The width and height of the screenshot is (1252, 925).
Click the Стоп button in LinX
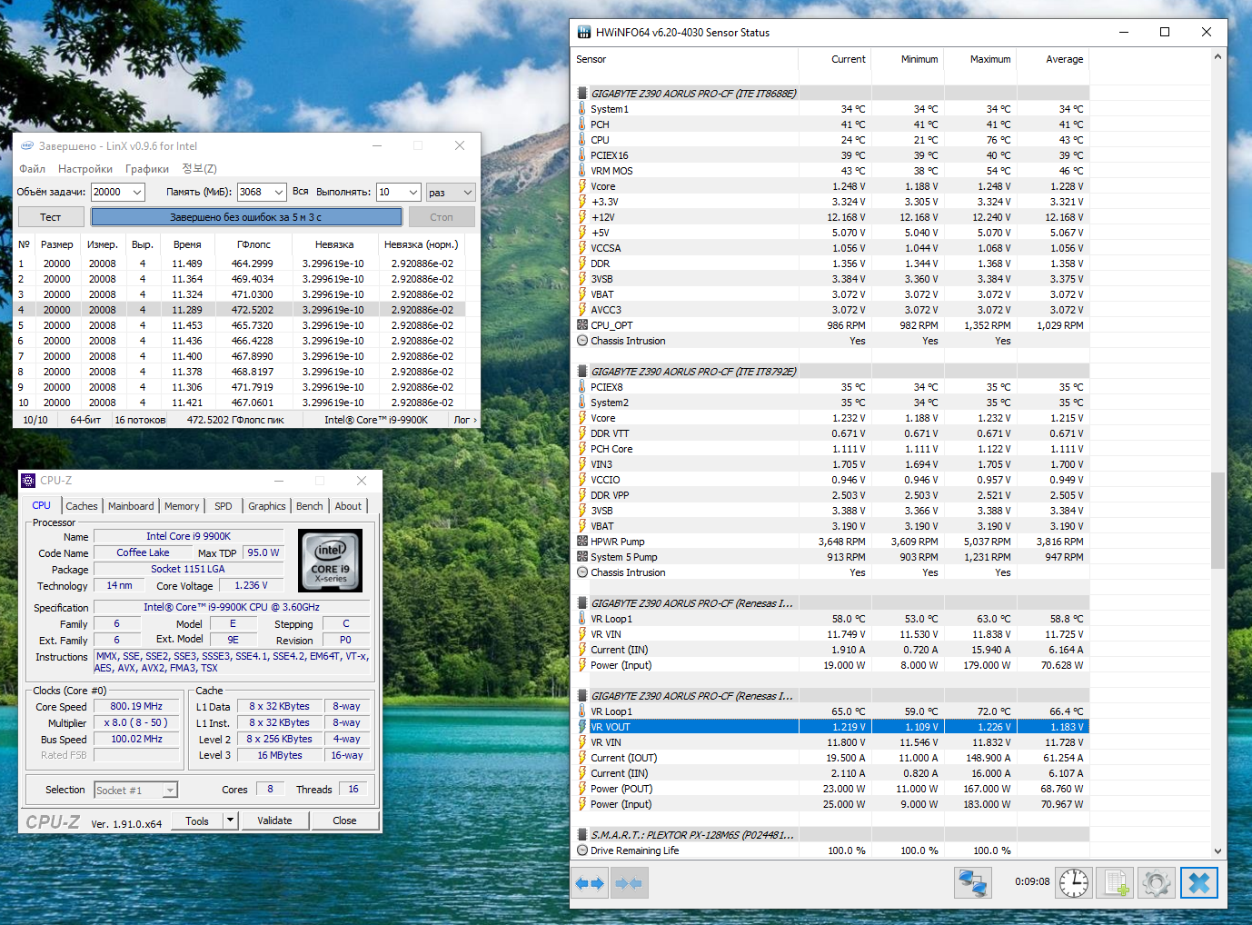[x=442, y=217]
